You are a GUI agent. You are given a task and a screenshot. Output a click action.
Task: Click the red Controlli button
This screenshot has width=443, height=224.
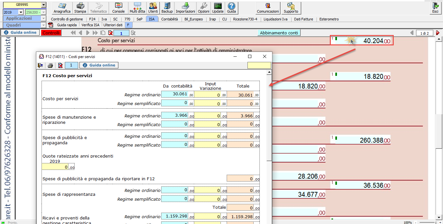coord(51,33)
